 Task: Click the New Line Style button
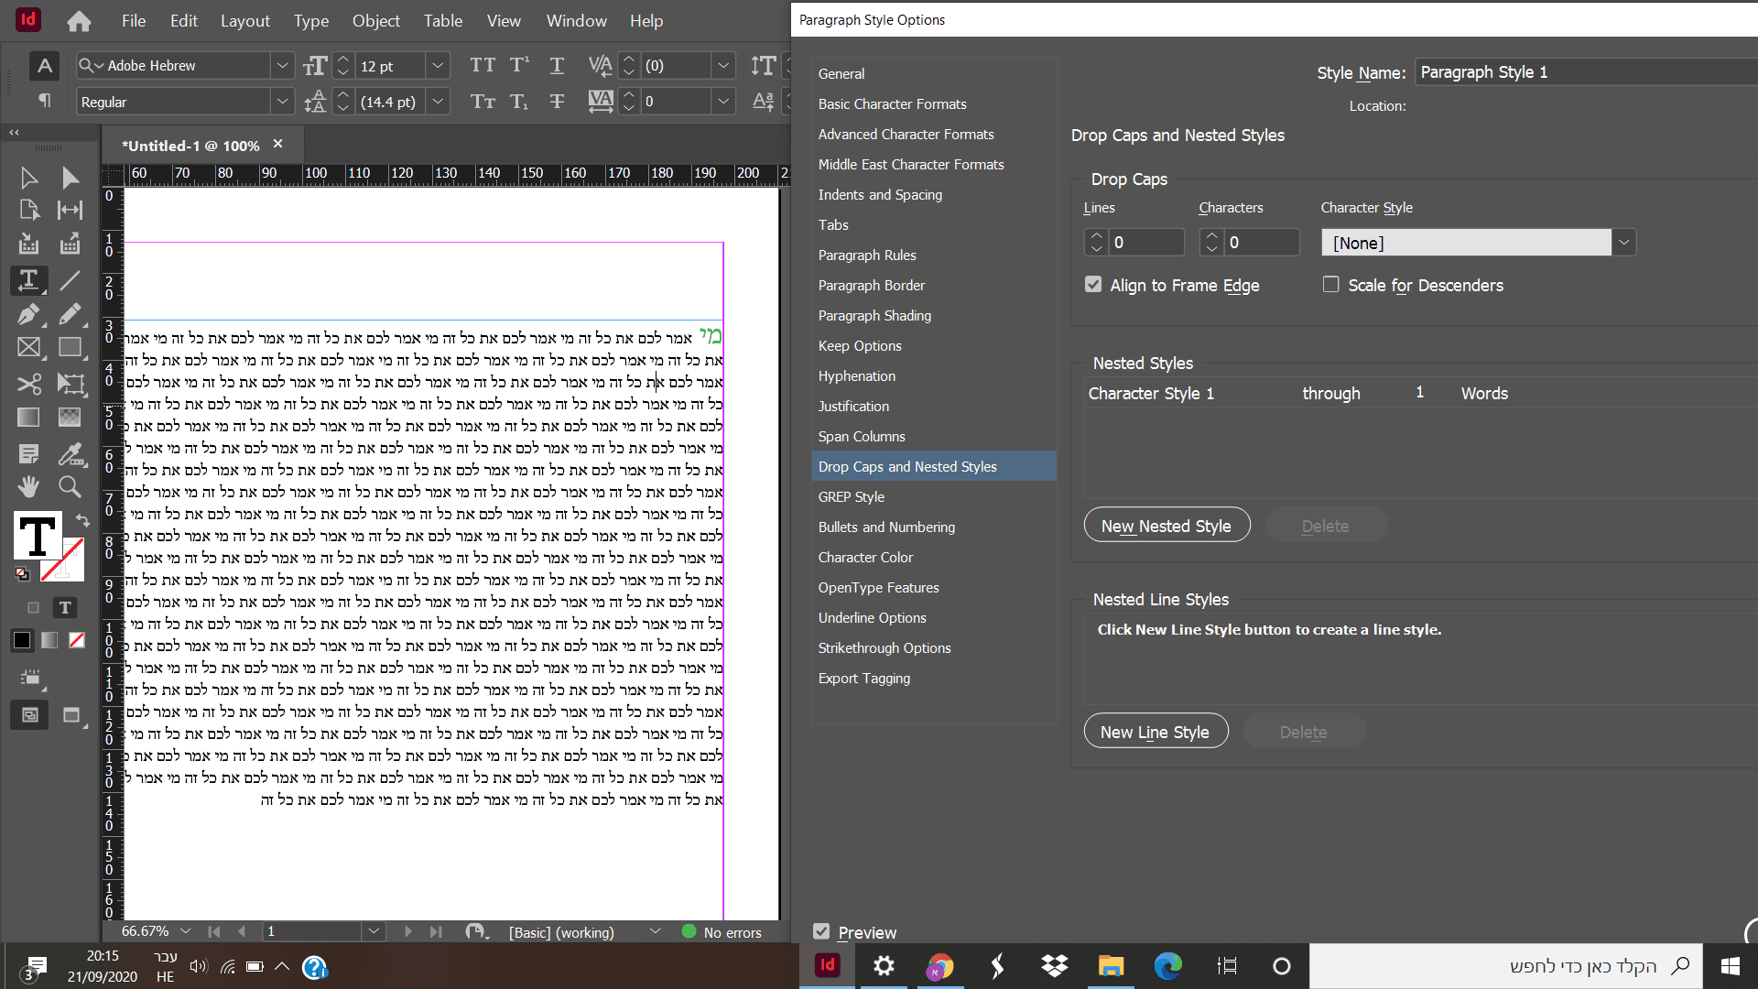click(1156, 732)
